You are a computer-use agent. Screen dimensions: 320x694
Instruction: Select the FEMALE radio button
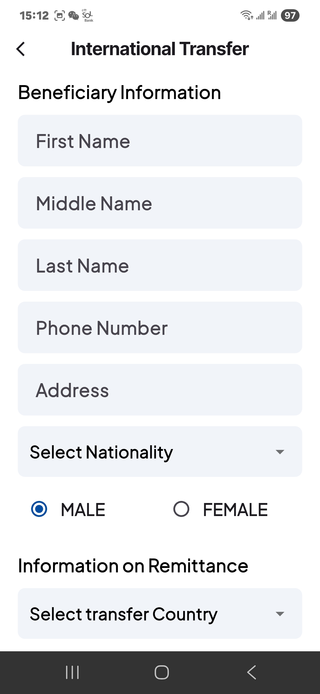[181, 509]
